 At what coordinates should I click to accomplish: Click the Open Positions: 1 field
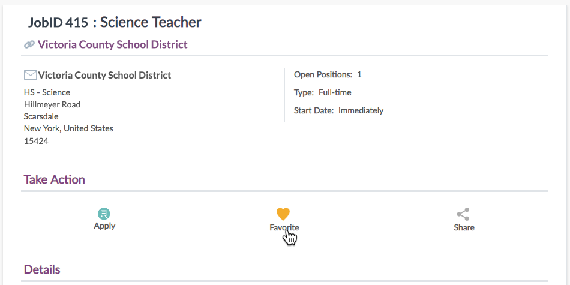[328, 75]
